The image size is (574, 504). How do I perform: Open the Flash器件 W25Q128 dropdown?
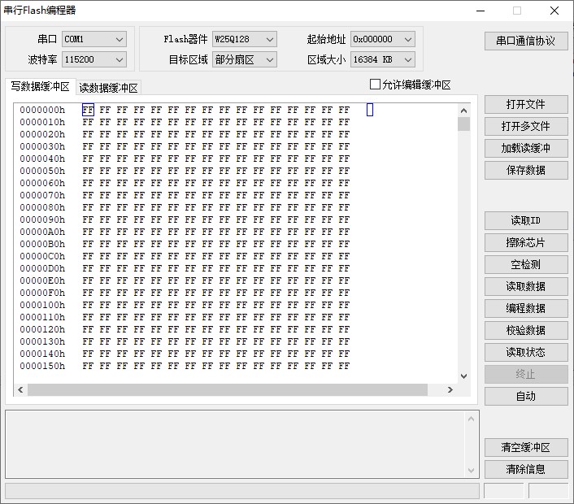tap(244, 39)
